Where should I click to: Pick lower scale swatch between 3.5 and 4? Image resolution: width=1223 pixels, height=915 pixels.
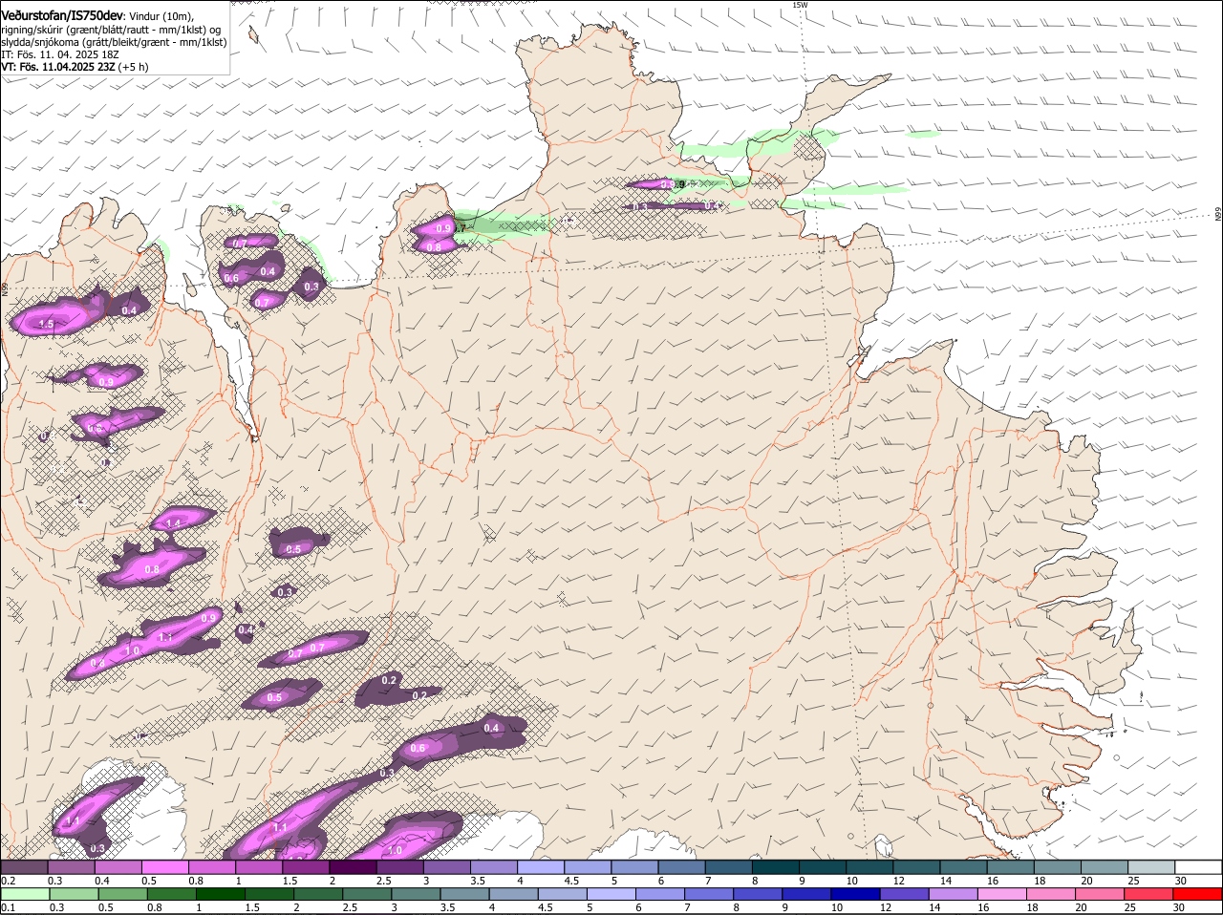click(465, 895)
